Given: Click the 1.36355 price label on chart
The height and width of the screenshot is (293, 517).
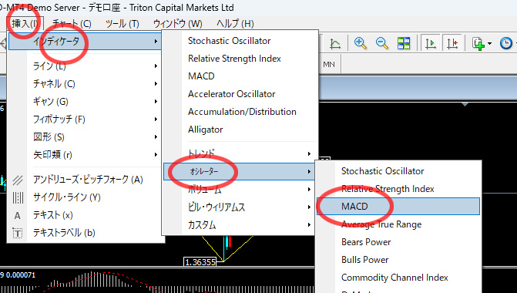Looking at the screenshot, I should click(200, 262).
